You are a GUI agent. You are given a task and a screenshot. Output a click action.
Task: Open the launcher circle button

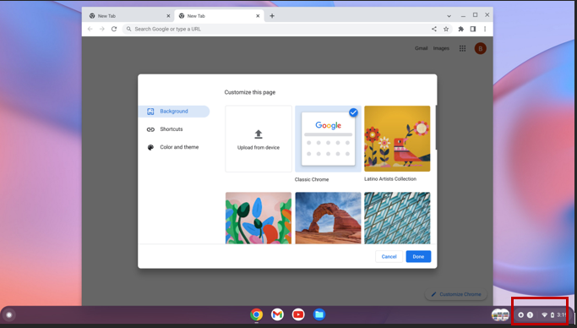tap(9, 314)
